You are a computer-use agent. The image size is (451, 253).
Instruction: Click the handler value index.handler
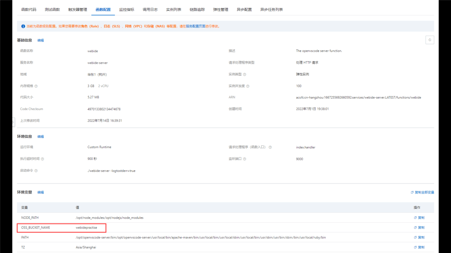[x=305, y=147]
